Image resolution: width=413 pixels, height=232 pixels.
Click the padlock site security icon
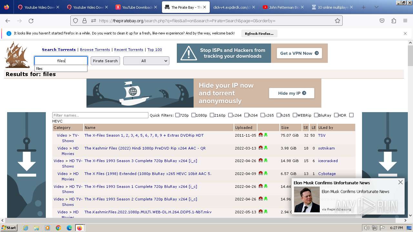85,21
